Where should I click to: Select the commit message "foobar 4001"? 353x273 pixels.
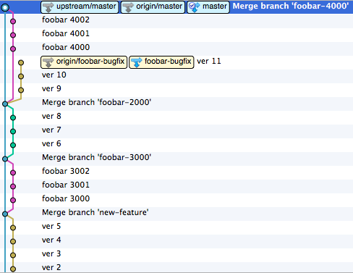pyautogui.click(x=66, y=33)
